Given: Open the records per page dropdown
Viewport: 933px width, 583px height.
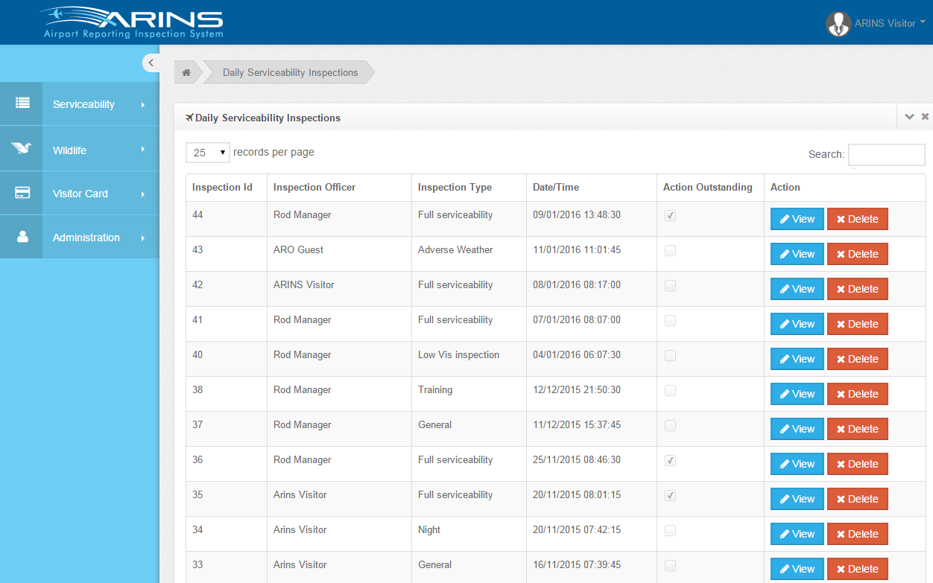Looking at the screenshot, I should (x=207, y=152).
